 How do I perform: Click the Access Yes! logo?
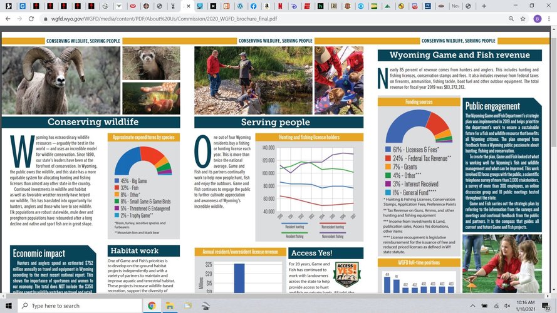(x=347, y=275)
